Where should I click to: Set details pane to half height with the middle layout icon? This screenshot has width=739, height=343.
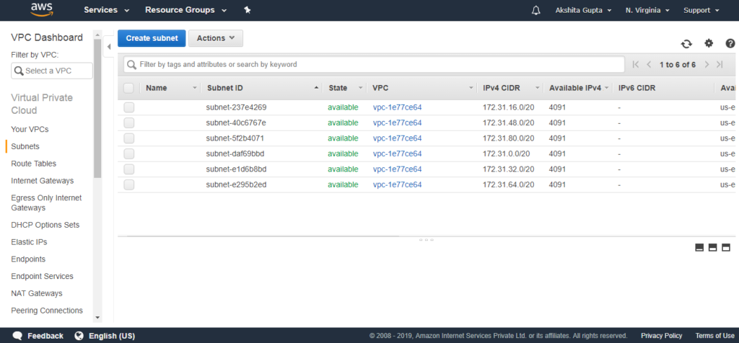click(712, 247)
